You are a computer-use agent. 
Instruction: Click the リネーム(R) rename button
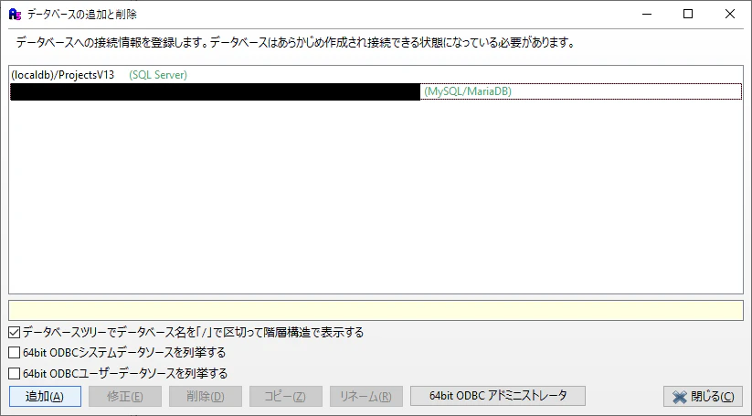pyautogui.click(x=365, y=396)
